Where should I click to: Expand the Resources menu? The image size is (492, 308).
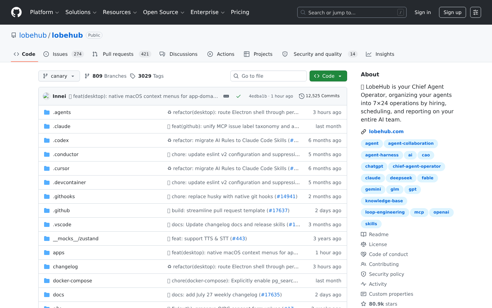[x=120, y=12]
